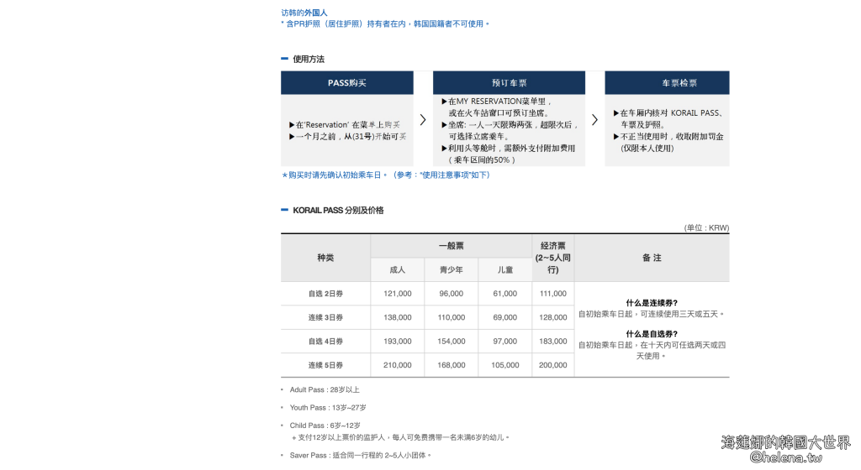Click the blue dash icon beside KORAIL PASS 分别及价格

pos(285,210)
